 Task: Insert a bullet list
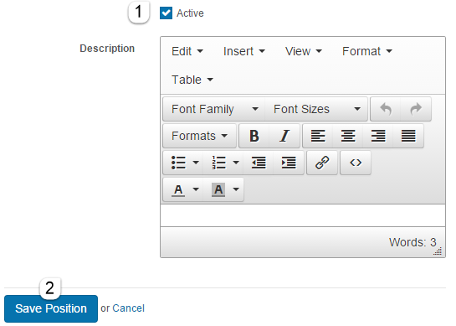[178, 163]
